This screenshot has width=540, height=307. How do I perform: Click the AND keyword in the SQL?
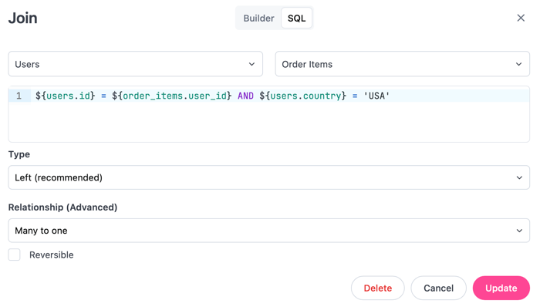[x=245, y=96]
